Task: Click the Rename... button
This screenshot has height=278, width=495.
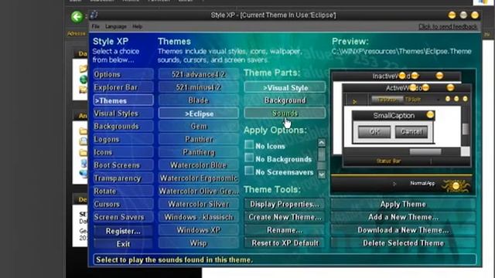Action: 285,230
